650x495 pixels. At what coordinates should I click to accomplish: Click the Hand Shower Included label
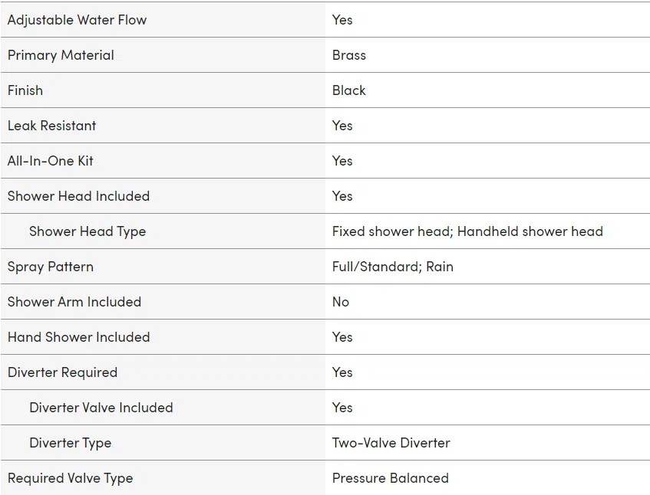coord(79,337)
